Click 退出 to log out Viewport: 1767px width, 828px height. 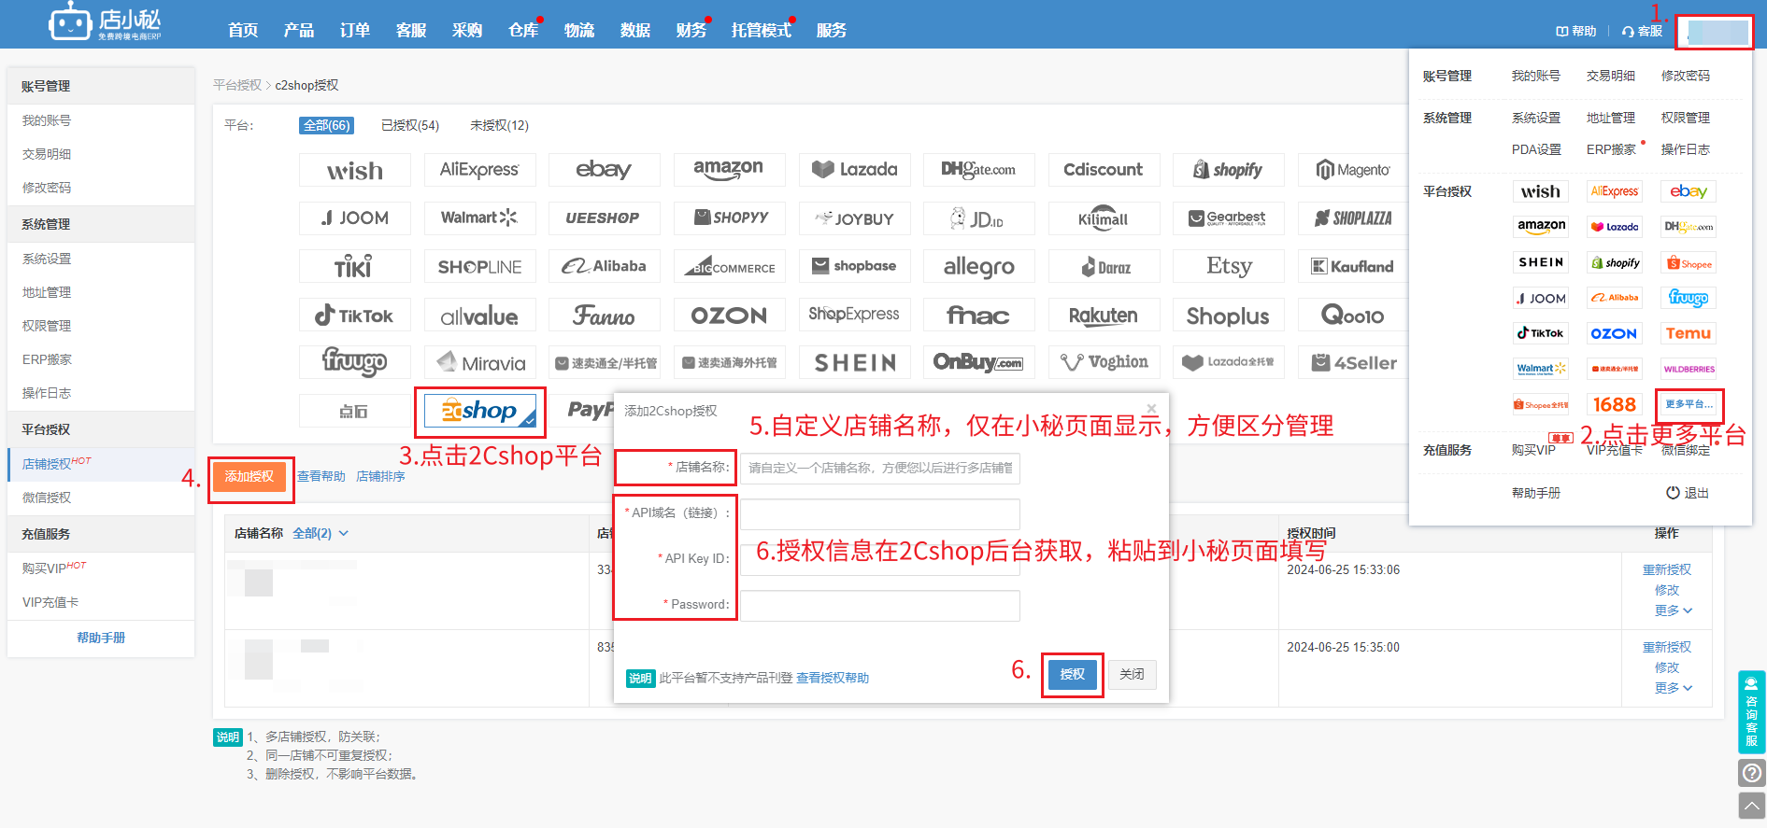pyautogui.click(x=1688, y=493)
